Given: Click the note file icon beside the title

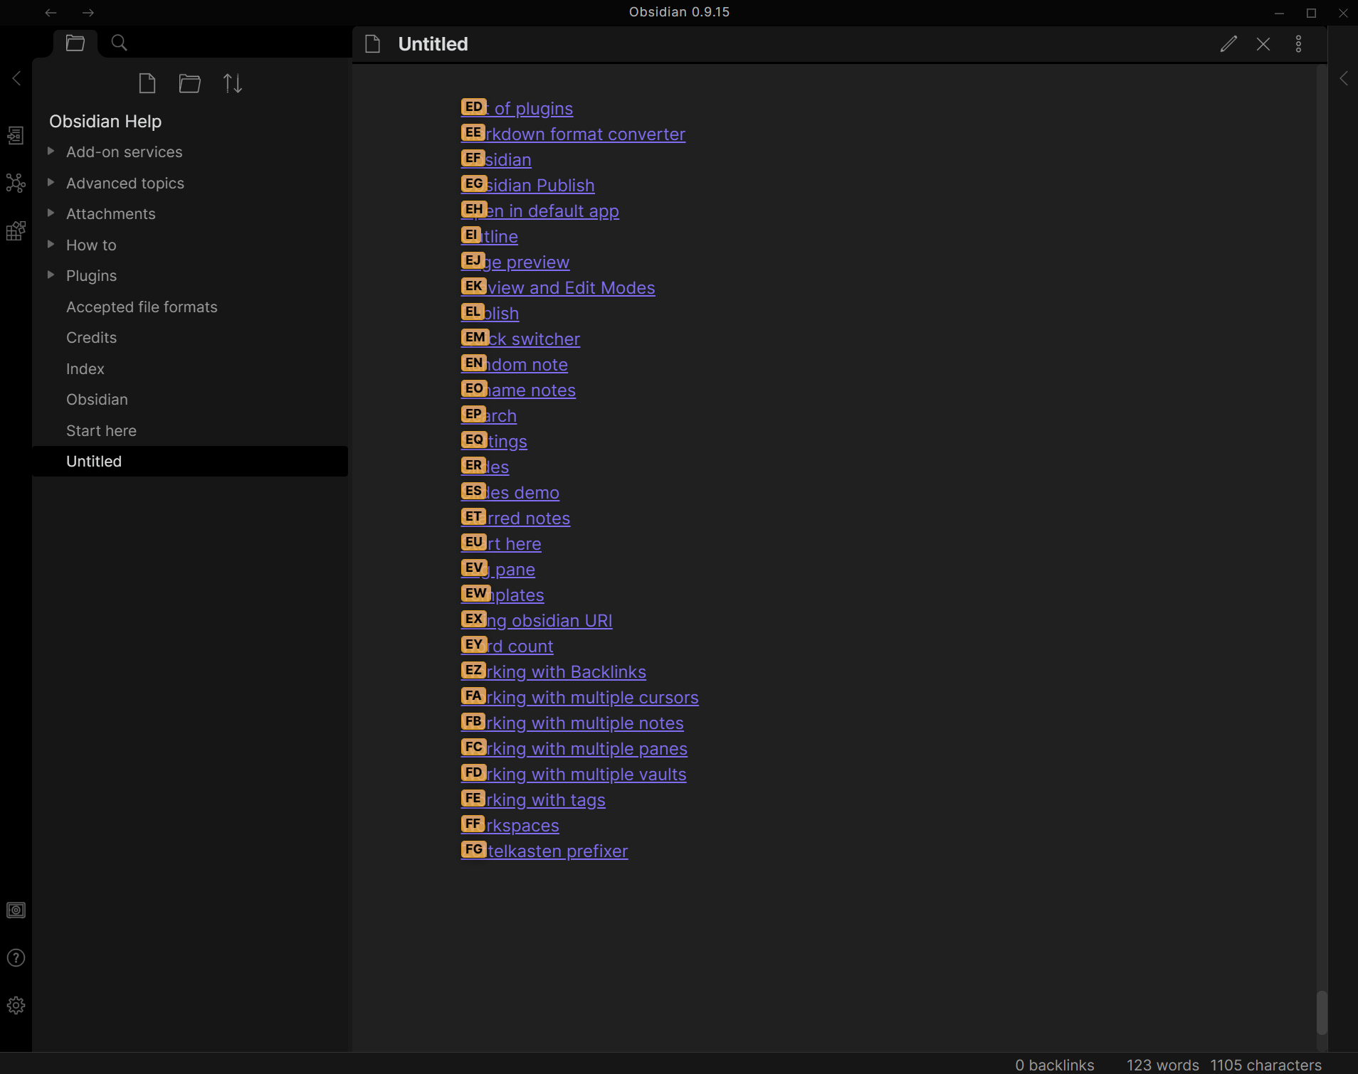Looking at the screenshot, I should click(373, 44).
